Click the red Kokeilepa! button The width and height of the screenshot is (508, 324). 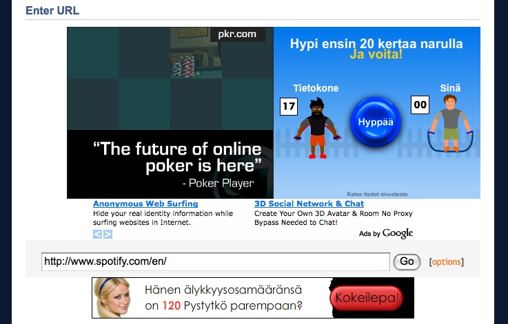366,298
